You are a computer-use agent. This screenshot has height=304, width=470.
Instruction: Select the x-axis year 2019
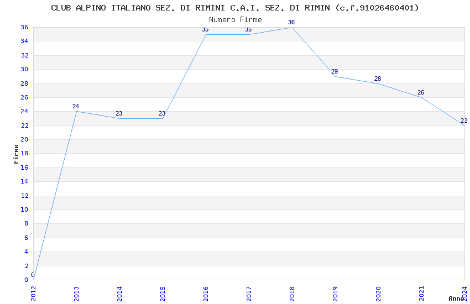336,293
